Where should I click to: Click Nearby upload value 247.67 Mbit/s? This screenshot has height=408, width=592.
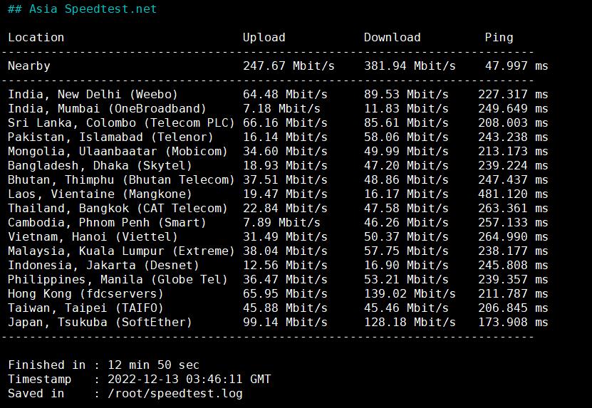pyautogui.click(x=289, y=66)
